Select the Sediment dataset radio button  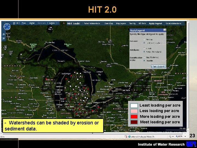point(144,43)
